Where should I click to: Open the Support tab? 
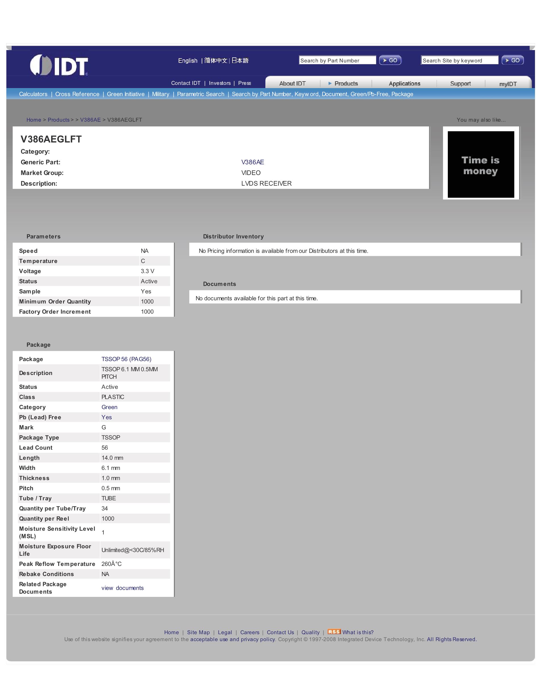coord(460,84)
